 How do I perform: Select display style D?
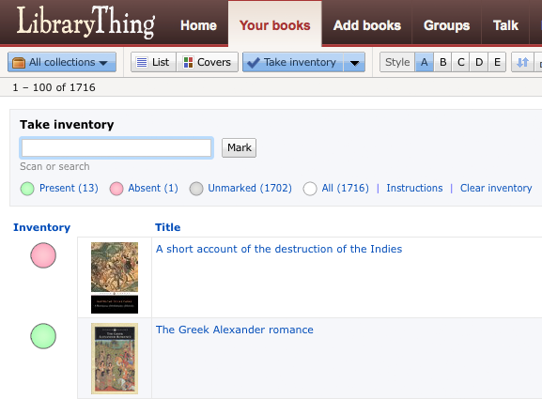pos(479,62)
